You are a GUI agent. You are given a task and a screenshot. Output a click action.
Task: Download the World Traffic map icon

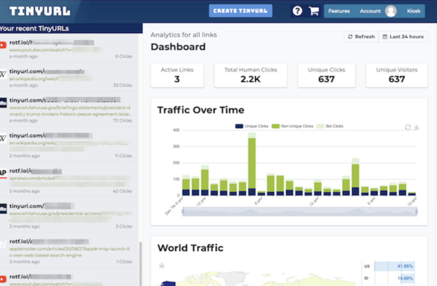point(162,265)
